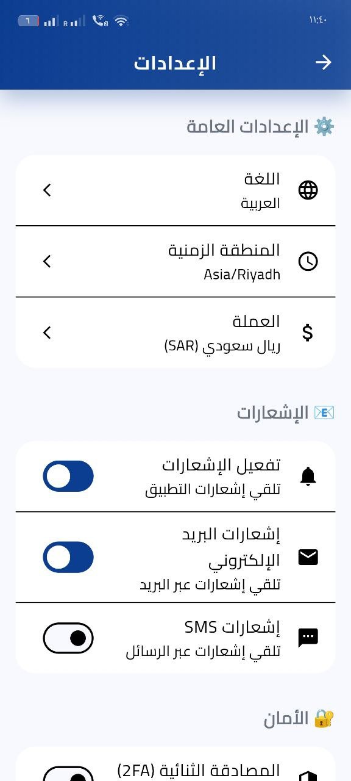Screen dimensions: 351x781
Task: Enable the SMS notifications toggle
Action: pos(68,637)
